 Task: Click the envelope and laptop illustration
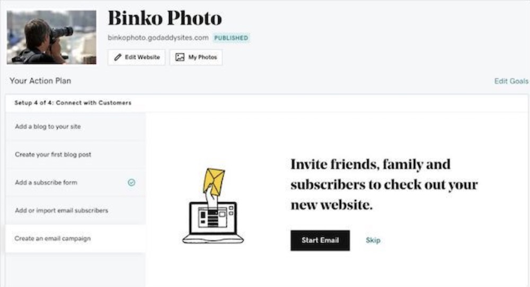click(x=213, y=206)
